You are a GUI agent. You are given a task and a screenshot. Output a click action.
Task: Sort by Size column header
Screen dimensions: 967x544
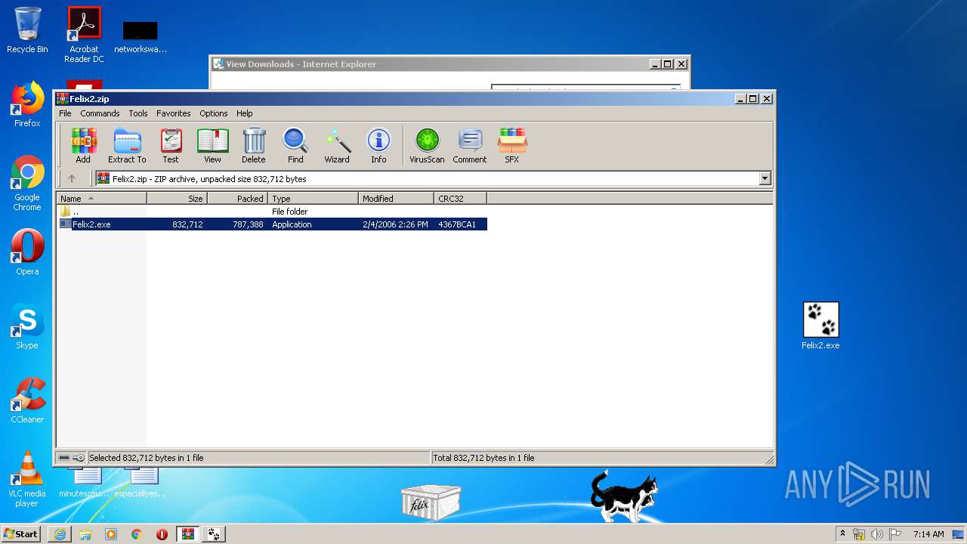178,199
